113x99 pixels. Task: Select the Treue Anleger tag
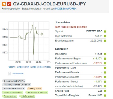pos(10,96)
